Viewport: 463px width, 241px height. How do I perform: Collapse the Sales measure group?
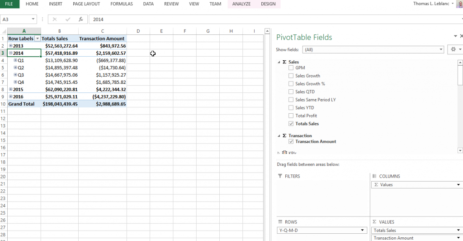pos(278,62)
